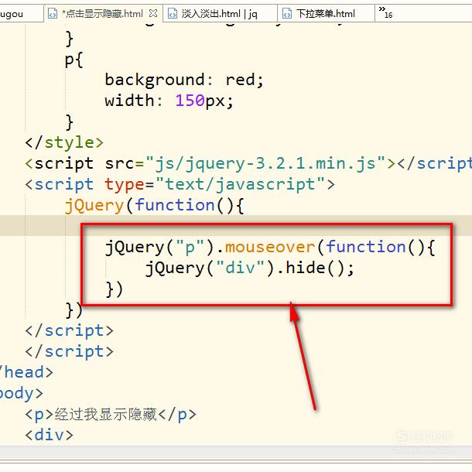Place cursor in 'background: red;' line
472x472 pixels.
[x=184, y=80]
